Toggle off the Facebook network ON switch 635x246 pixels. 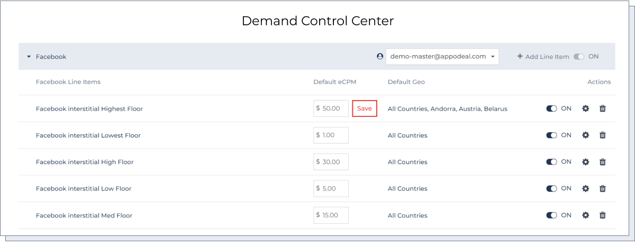point(579,57)
